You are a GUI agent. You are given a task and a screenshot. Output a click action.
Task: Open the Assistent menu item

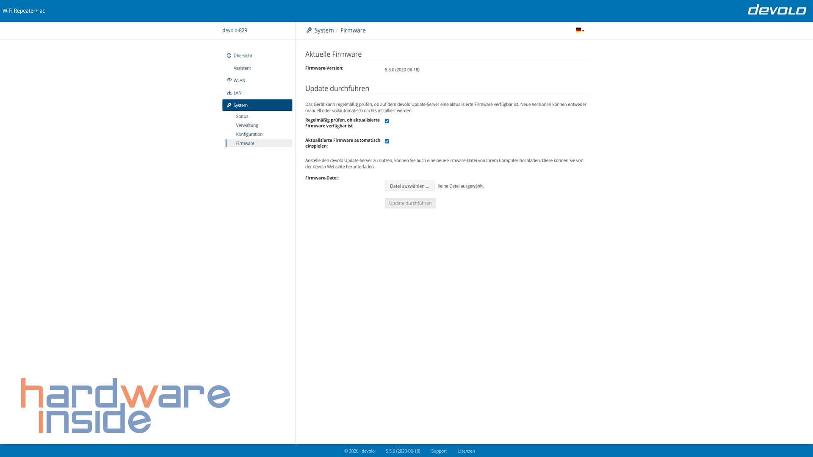coord(242,68)
